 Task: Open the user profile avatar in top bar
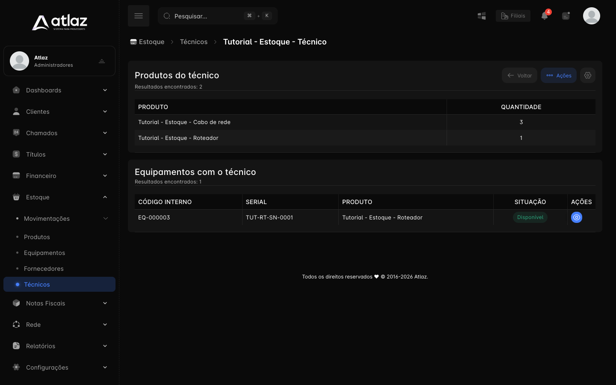[592, 16]
